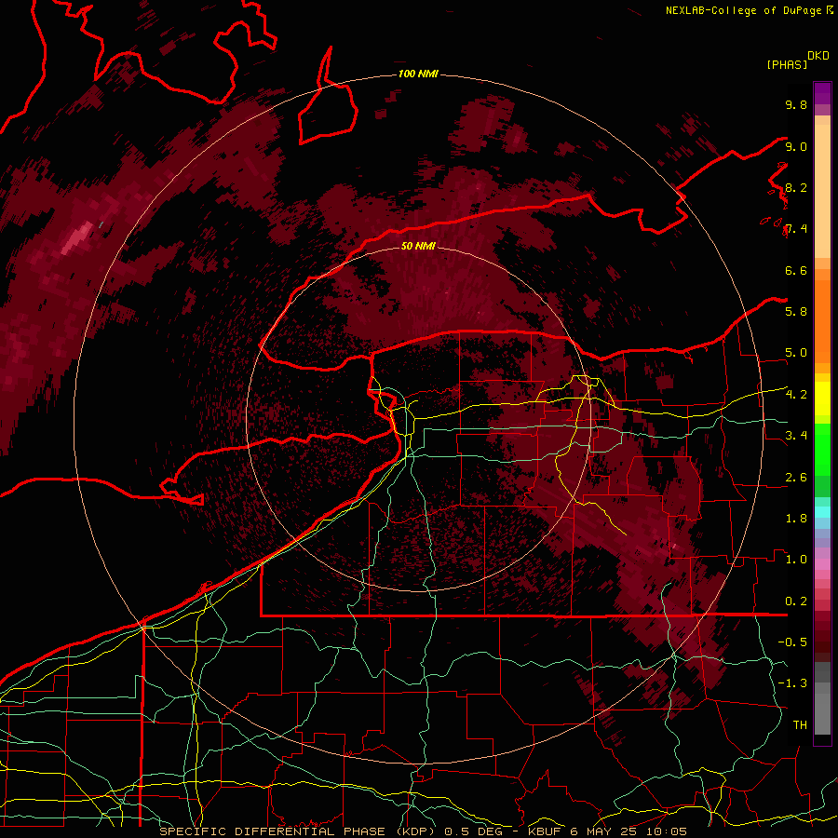Click the TH threshold label on legend
This screenshot has width=838, height=838.
tap(800, 725)
